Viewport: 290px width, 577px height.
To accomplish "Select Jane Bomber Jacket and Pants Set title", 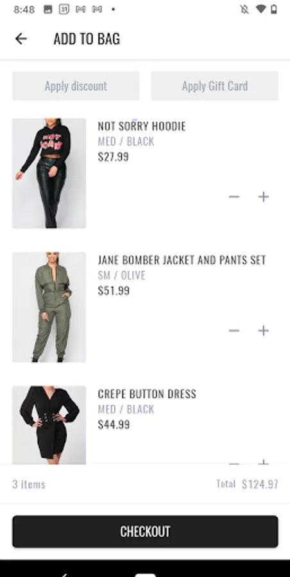I will click(182, 260).
